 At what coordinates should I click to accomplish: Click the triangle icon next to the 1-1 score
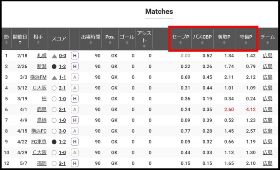click(54, 77)
